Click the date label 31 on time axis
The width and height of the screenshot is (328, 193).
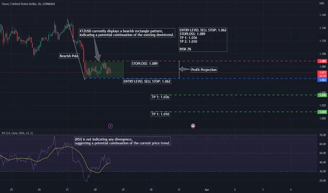click(179, 189)
